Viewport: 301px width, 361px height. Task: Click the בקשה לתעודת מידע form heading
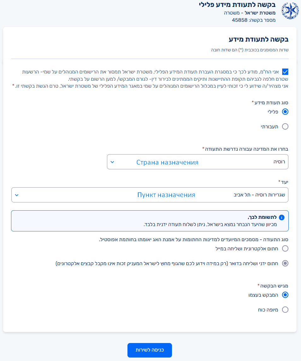click(x=258, y=40)
